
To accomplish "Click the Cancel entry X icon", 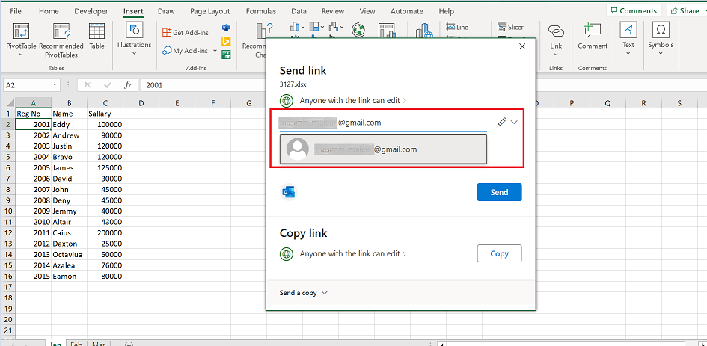I will tap(88, 84).
